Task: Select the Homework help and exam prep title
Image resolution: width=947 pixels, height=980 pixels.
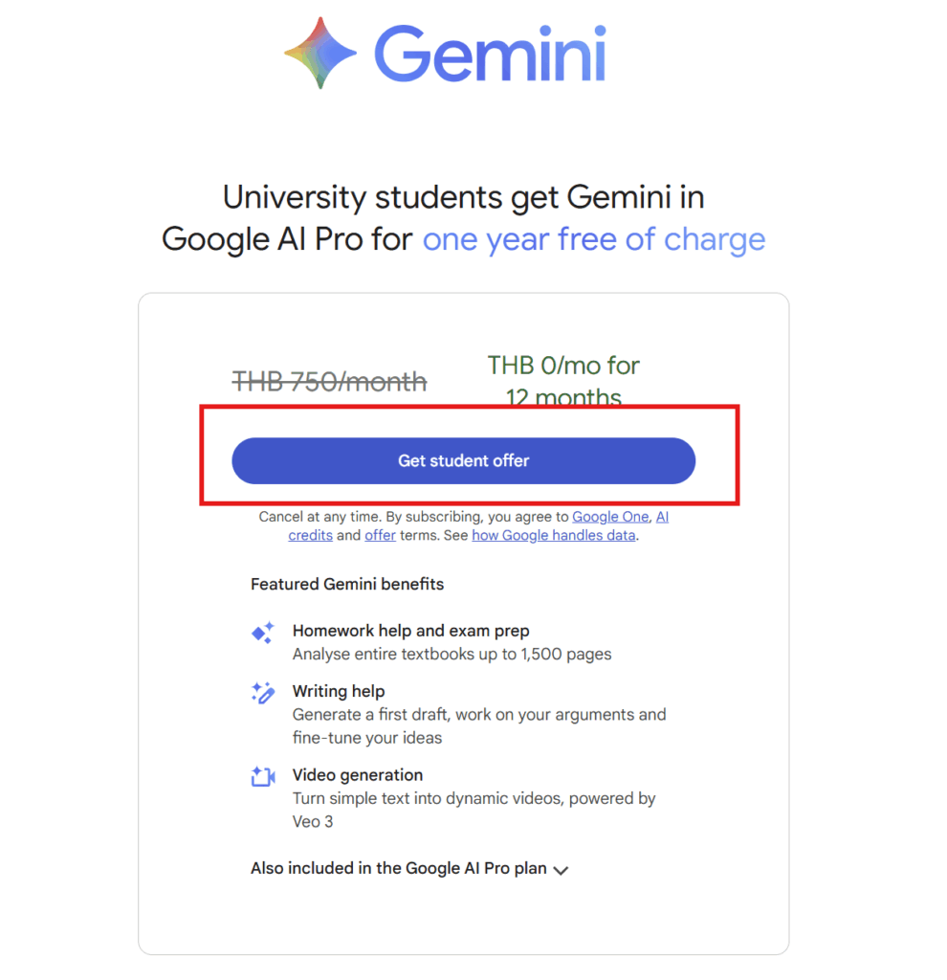Action: click(x=410, y=631)
